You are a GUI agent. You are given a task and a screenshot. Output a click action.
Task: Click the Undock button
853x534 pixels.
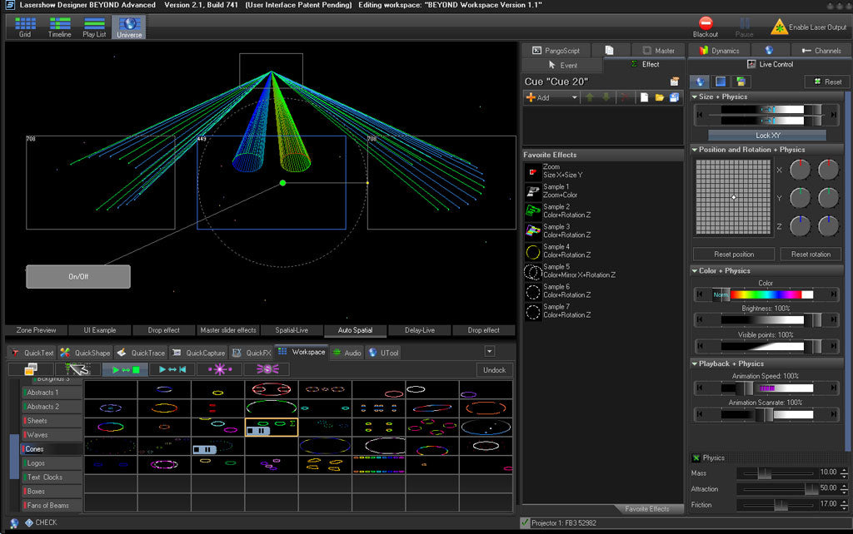[495, 369]
